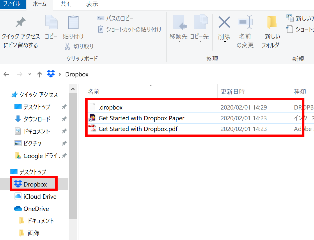The width and height of the screenshot is (314, 240).
Task: Select the OneDrive Documents (ドキュメント) subfolder
Action: point(41,221)
